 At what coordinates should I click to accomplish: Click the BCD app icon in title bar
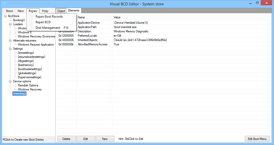[4, 4]
